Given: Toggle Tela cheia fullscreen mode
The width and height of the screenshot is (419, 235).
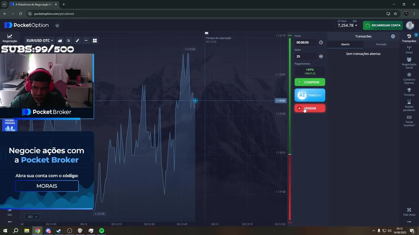Looking at the screenshot, I should [409, 212].
